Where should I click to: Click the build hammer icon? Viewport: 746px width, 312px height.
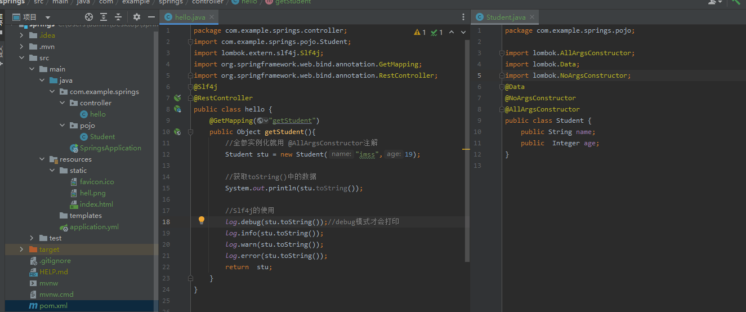(736, 2)
